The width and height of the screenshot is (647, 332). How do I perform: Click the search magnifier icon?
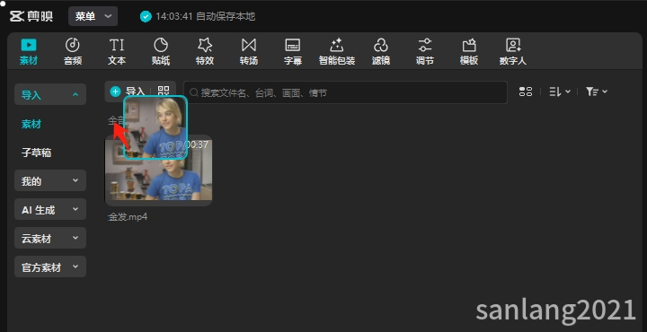click(194, 93)
